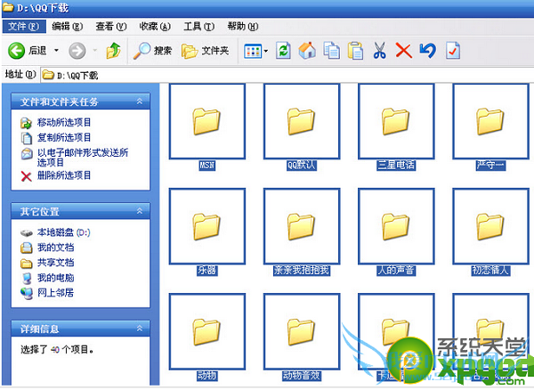Open the 查看(V) menu
Viewport: 534px width, 390px height.
click(111, 26)
